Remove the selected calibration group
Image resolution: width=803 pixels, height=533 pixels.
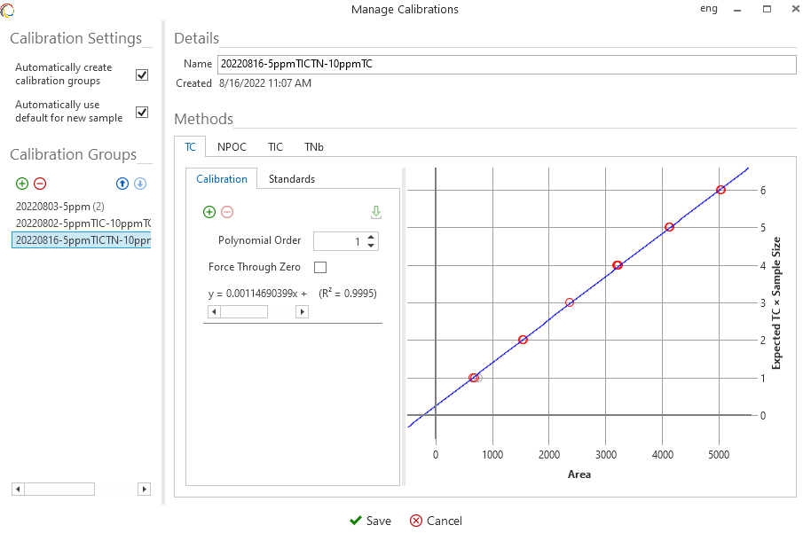(40, 184)
